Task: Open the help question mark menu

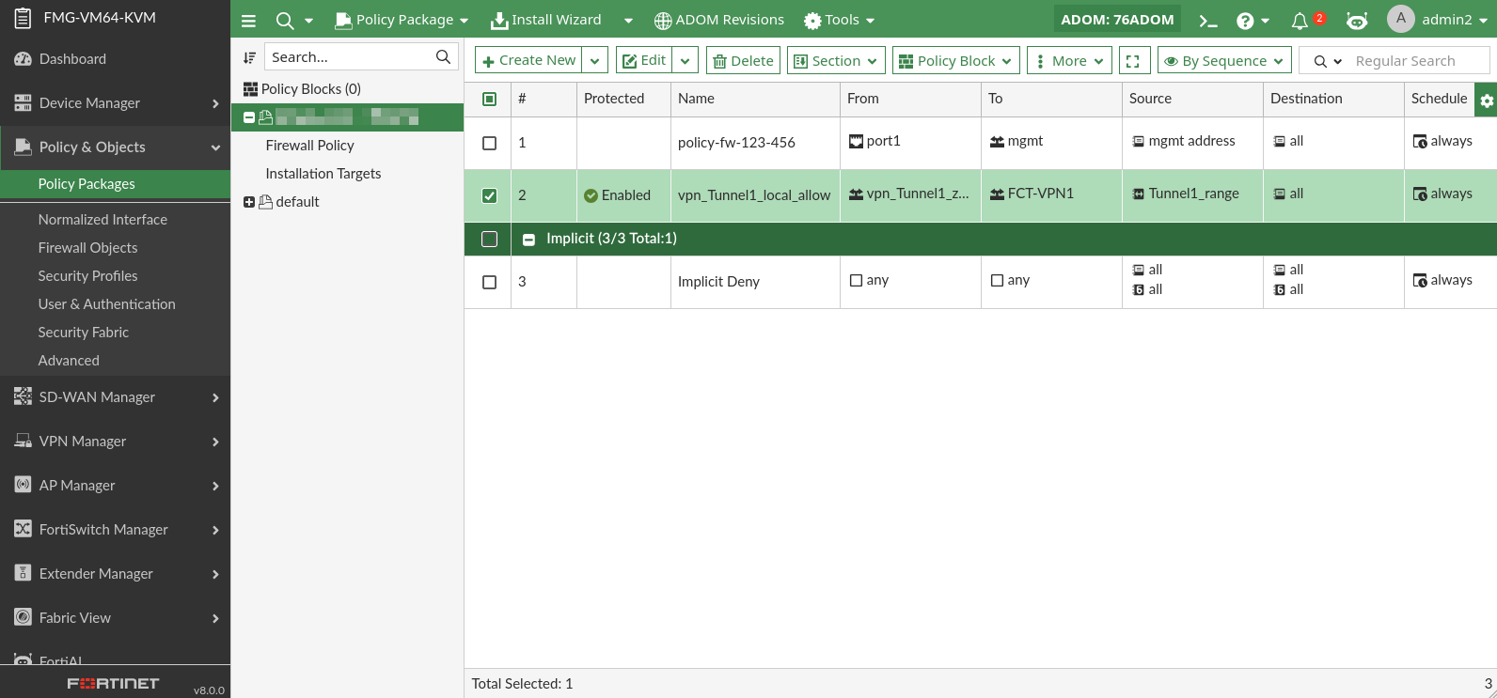Action: point(1253,21)
